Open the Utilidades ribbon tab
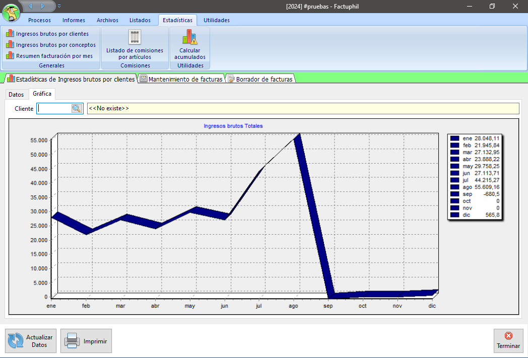The width and height of the screenshot is (528, 358). click(217, 20)
